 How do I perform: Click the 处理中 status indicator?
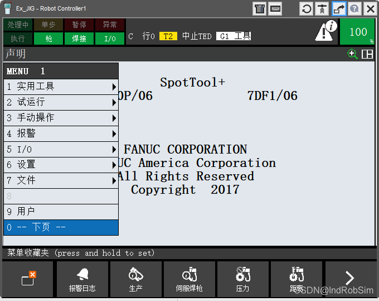pos(18,25)
